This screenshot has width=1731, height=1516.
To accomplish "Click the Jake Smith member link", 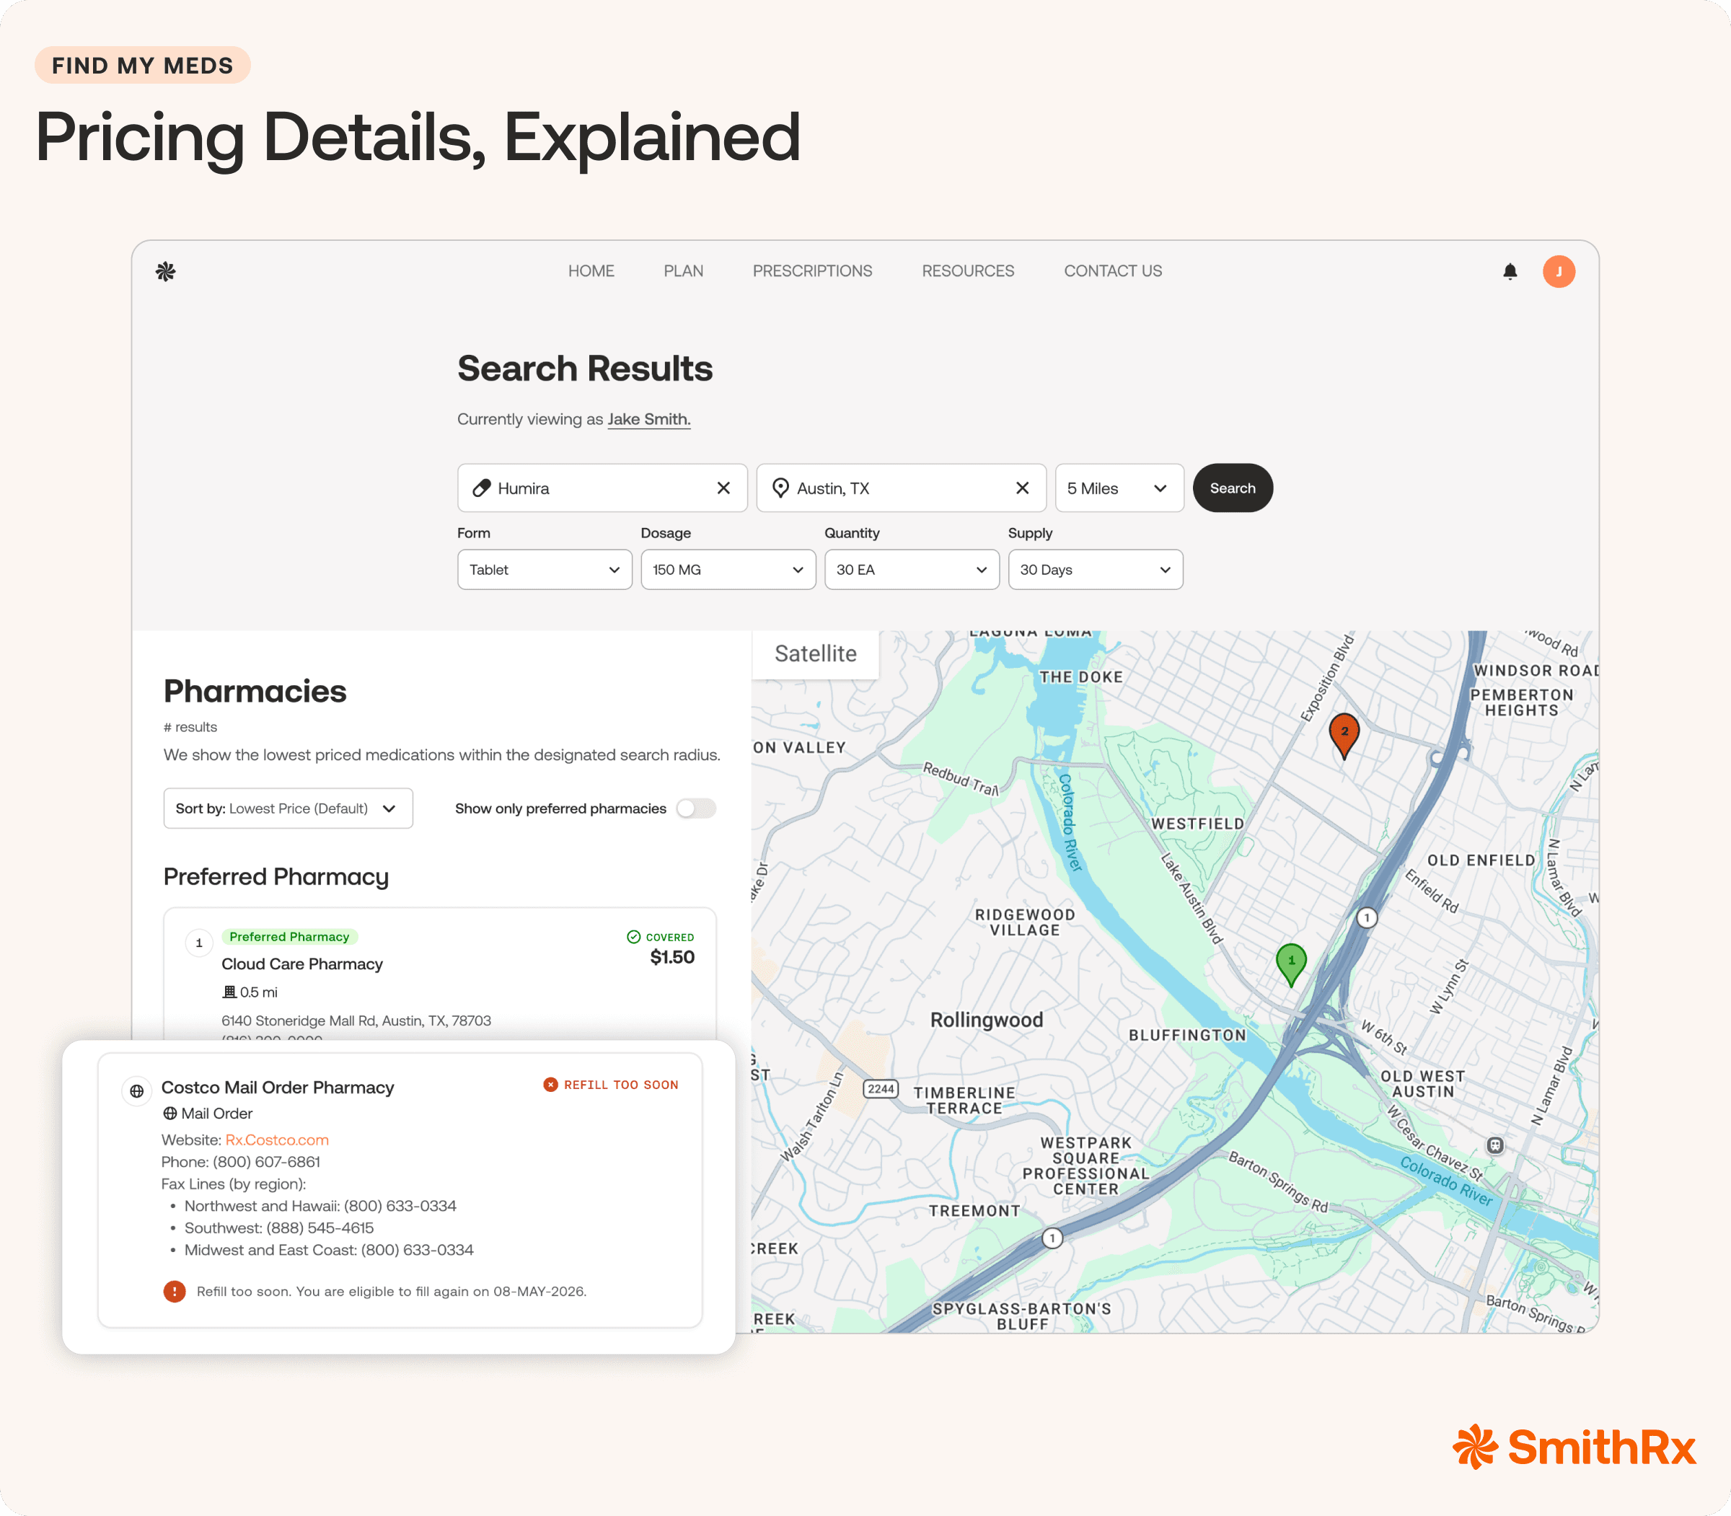I will [649, 420].
